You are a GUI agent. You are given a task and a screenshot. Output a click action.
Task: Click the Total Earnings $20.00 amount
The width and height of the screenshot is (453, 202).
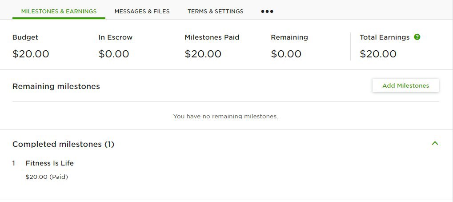pos(378,54)
